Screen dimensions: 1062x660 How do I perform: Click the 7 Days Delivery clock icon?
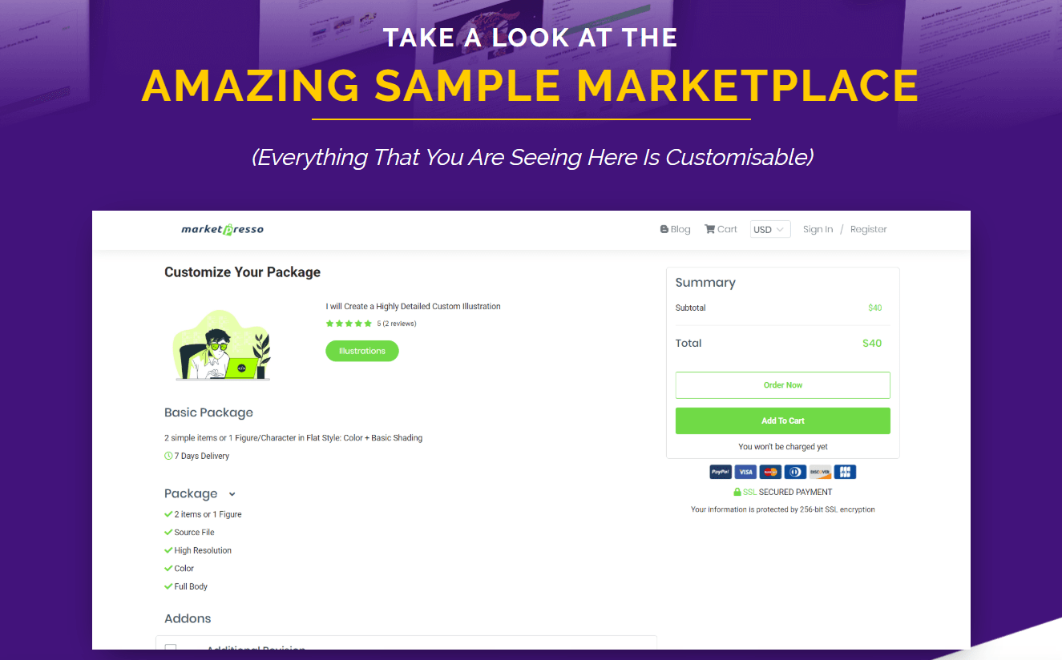click(167, 455)
